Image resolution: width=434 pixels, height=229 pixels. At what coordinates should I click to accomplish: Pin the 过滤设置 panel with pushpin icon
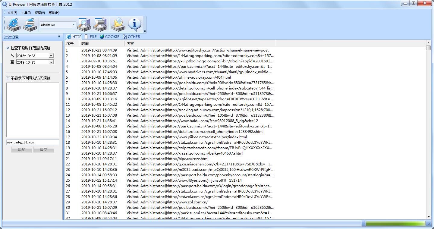click(x=59, y=37)
